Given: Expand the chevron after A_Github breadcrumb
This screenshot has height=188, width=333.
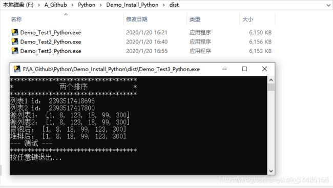Looking at the screenshot, I should tap(72, 5).
